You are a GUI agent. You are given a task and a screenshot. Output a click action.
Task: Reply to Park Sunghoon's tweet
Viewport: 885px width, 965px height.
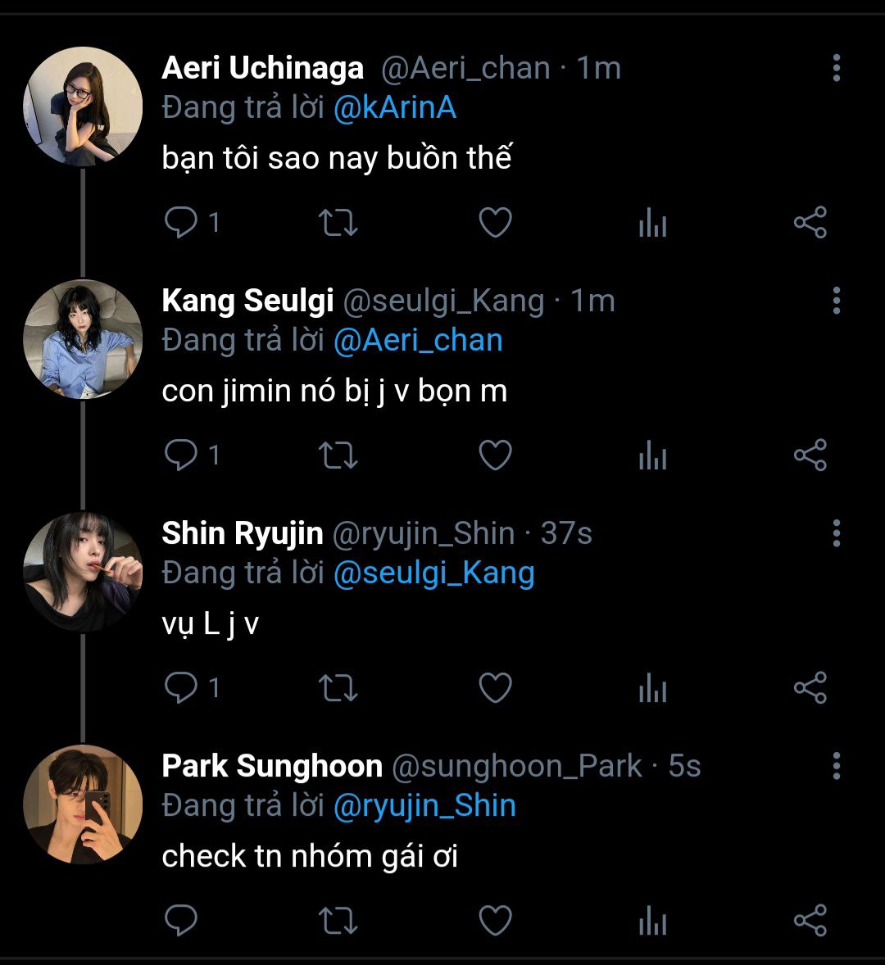coord(181,921)
